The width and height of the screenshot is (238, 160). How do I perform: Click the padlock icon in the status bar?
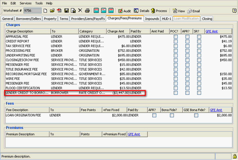coord(235,156)
